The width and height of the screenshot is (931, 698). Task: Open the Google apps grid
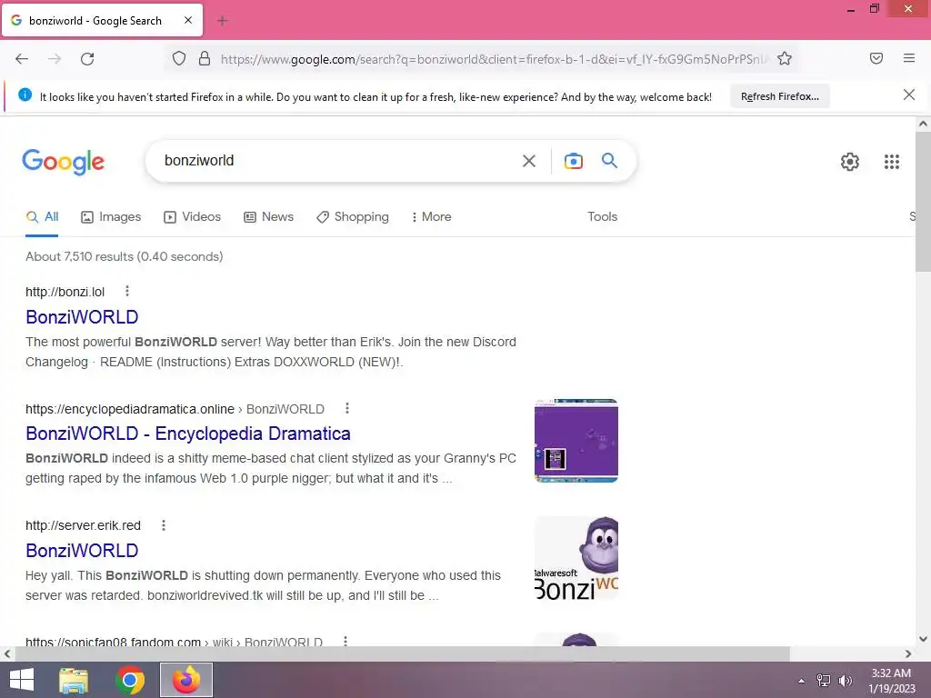pyautogui.click(x=891, y=162)
